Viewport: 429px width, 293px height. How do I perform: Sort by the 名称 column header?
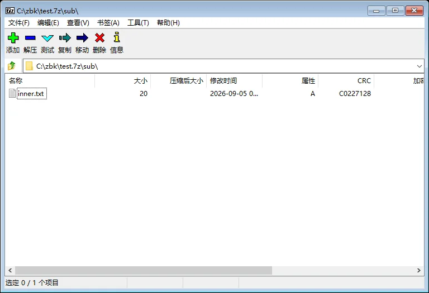pos(50,80)
